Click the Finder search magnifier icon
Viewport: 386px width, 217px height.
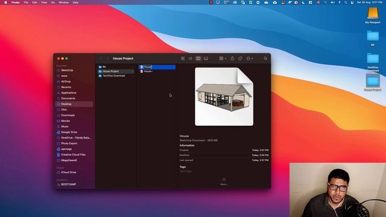[265, 58]
